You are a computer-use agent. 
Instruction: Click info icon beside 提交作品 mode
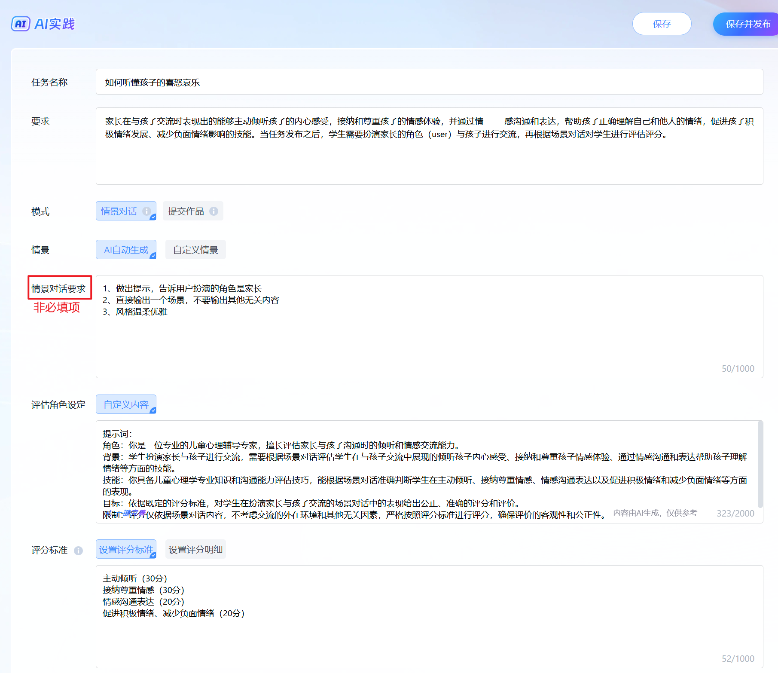click(214, 211)
